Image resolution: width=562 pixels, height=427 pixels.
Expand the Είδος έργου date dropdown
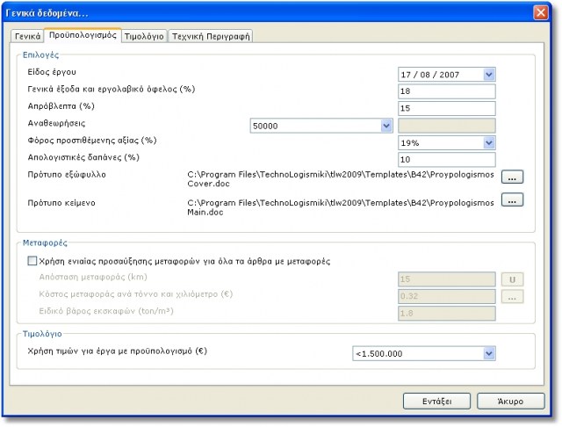tap(489, 75)
